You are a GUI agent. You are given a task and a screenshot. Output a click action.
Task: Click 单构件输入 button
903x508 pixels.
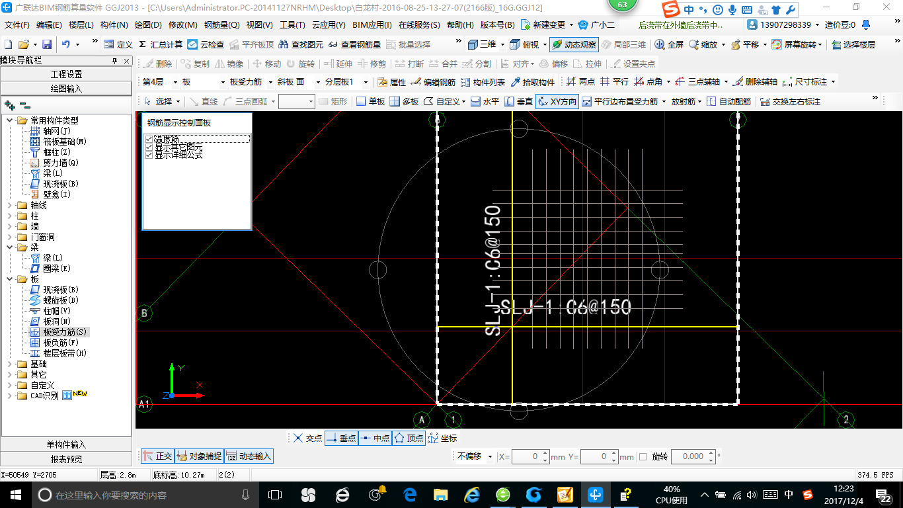click(x=66, y=444)
